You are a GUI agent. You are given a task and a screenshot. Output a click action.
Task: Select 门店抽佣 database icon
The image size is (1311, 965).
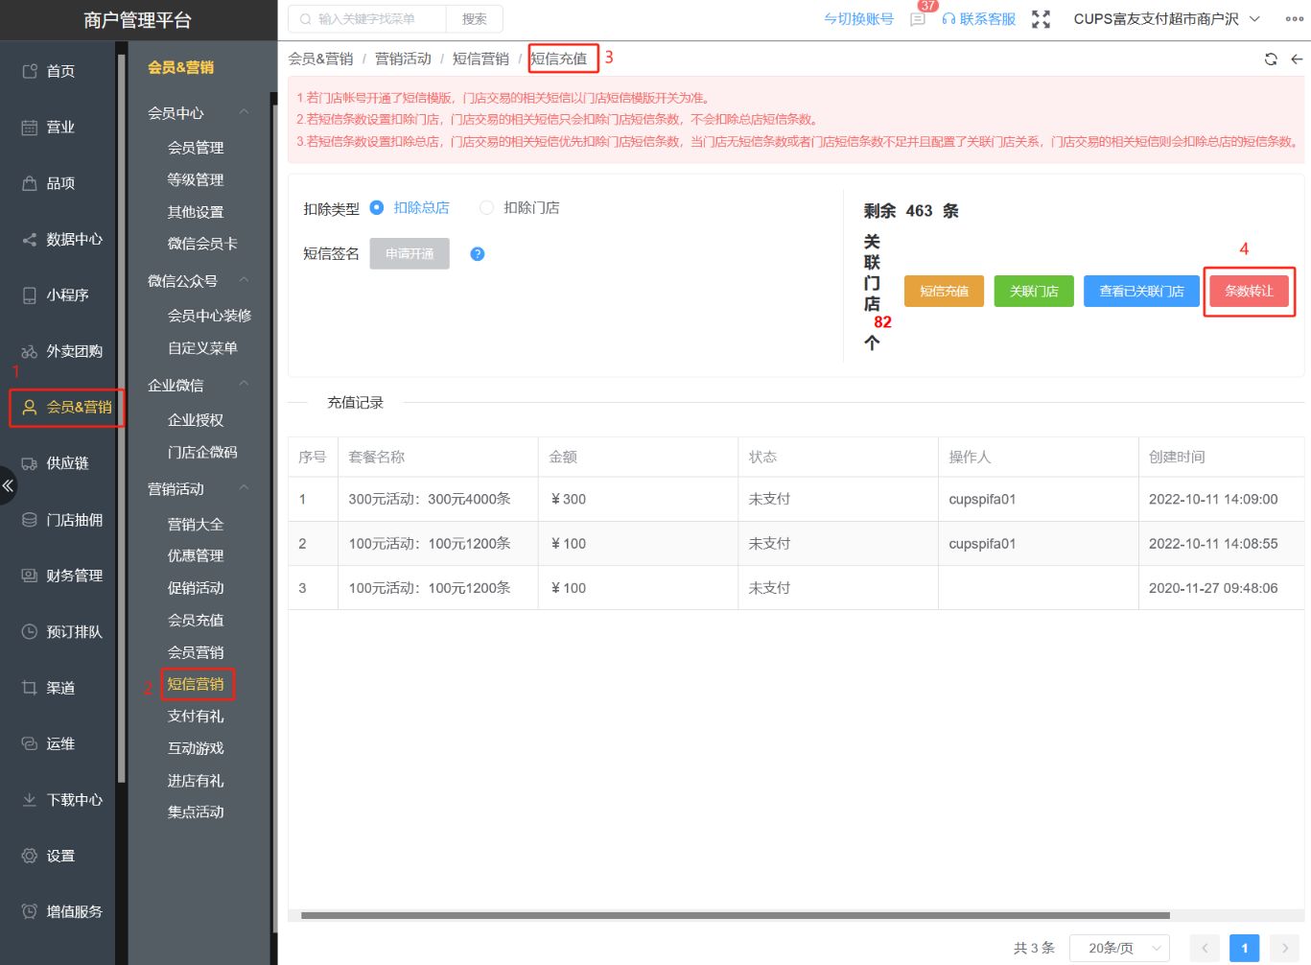pos(30,519)
